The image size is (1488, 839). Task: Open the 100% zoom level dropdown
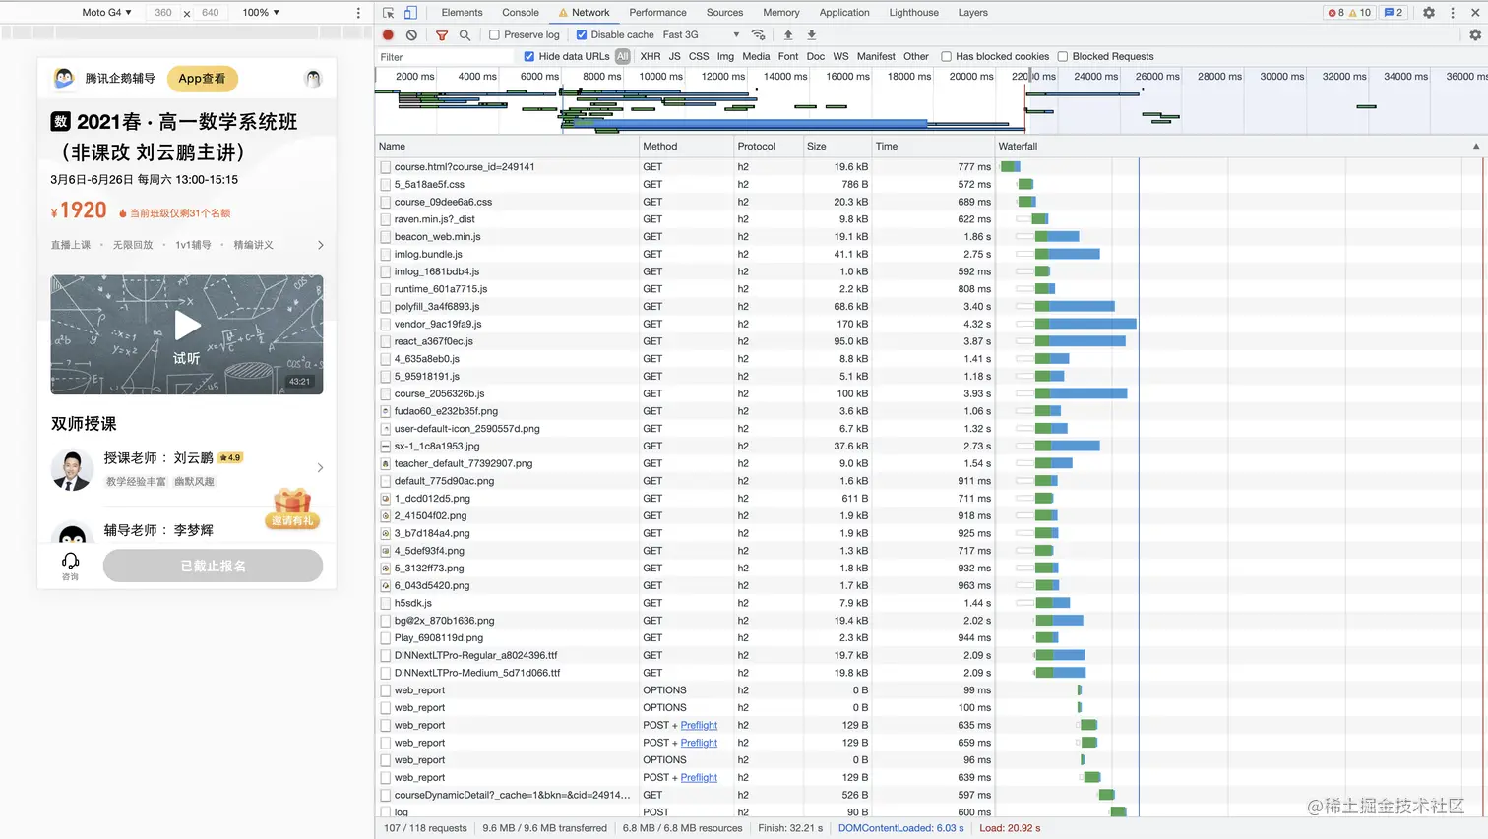(x=261, y=12)
